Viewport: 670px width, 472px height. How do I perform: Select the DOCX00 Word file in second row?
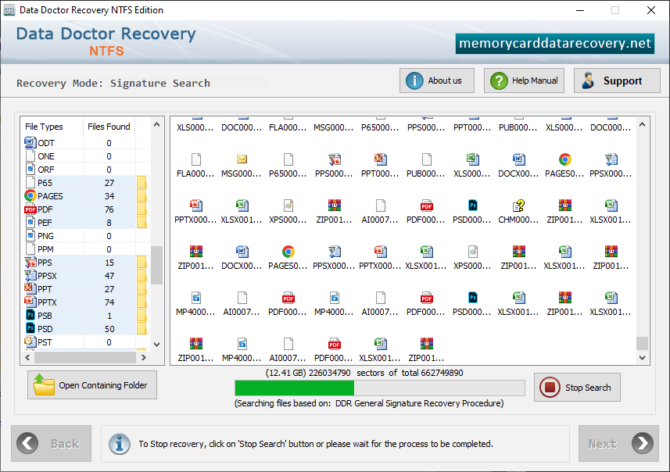tap(519, 159)
